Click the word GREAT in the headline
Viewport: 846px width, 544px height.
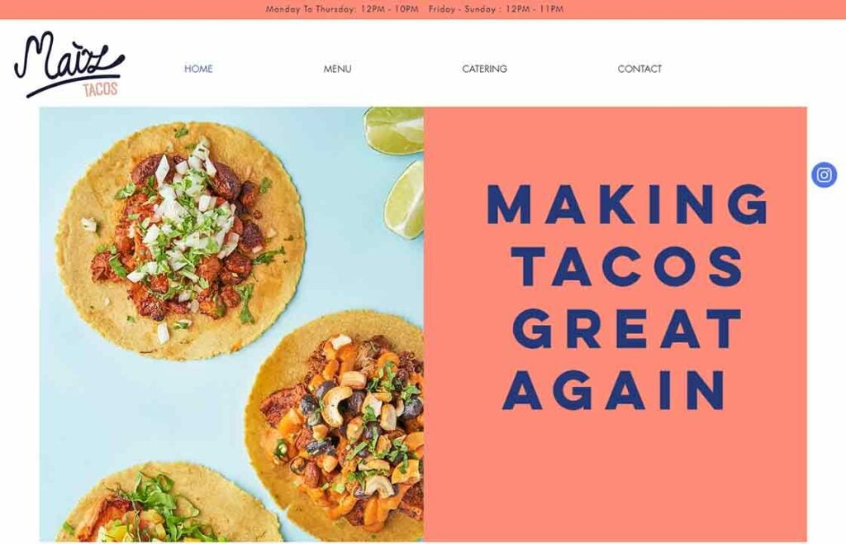(628, 329)
